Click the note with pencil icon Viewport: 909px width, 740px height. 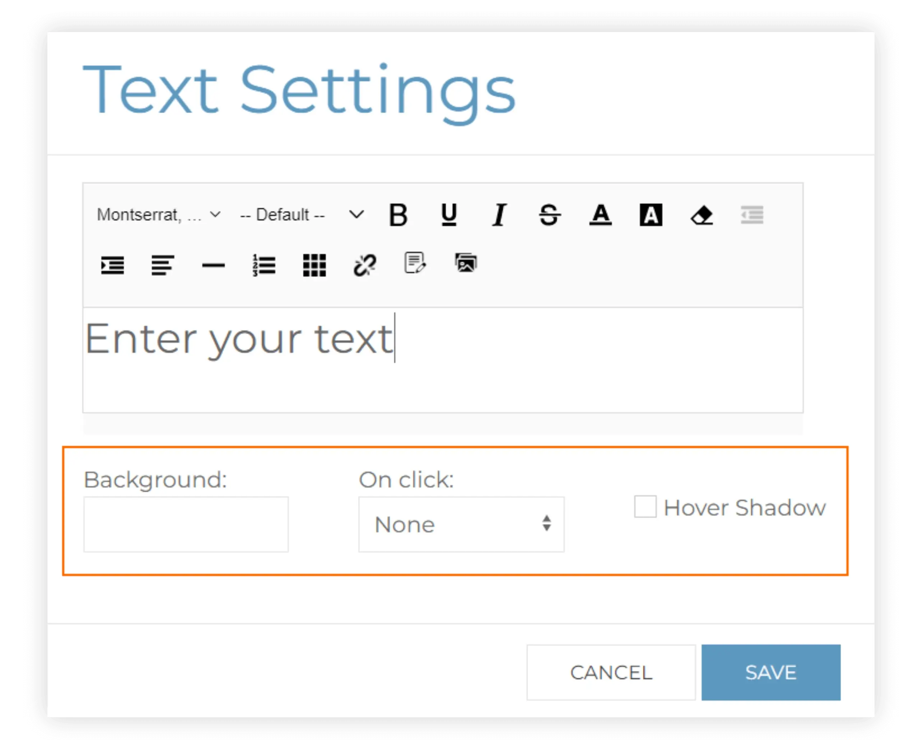pyautogui.click(x=415, y=263)
